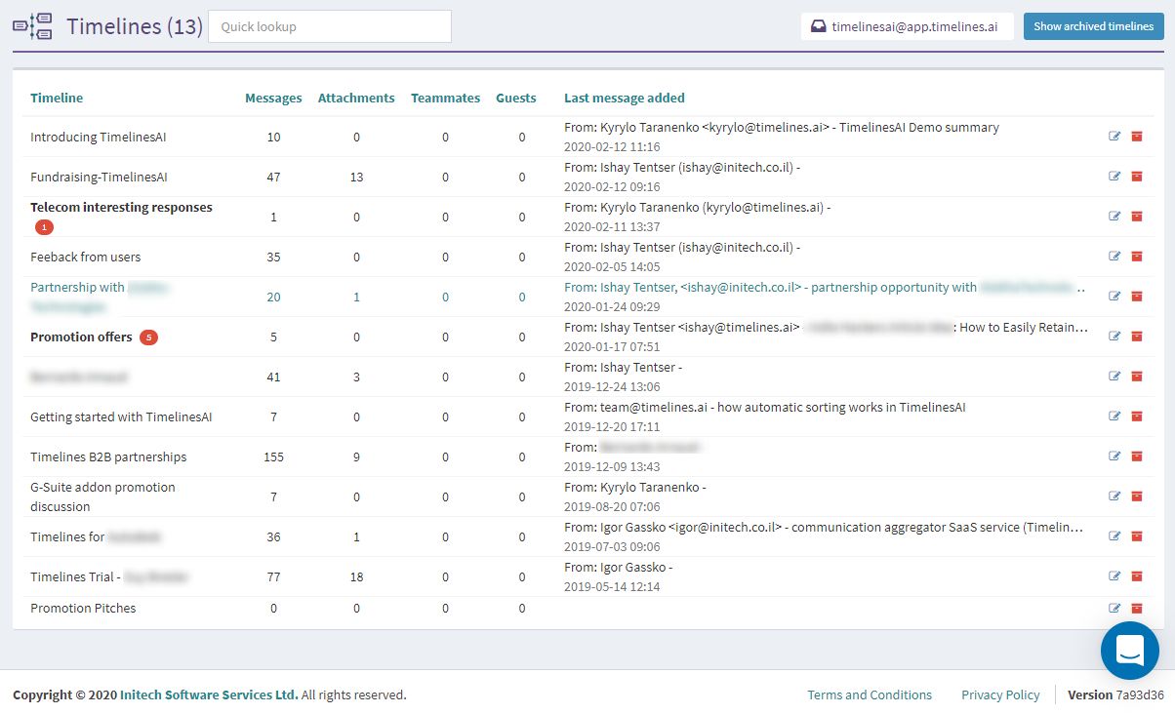The width and height of the screenshot is (1175, 714).
Task: Edit G-Suite addon promotion discussion timeline
Action: tap(1114, 496)
